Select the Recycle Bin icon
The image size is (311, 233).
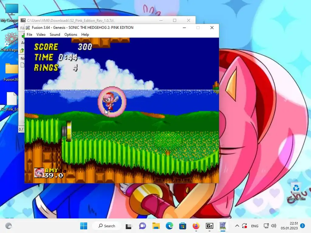click(x=296, y=191)
